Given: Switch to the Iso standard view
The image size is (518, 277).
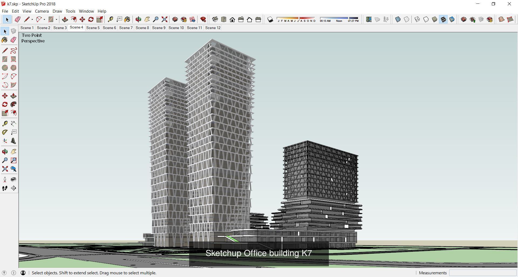Looking at the screenshot, I should 215,19.
